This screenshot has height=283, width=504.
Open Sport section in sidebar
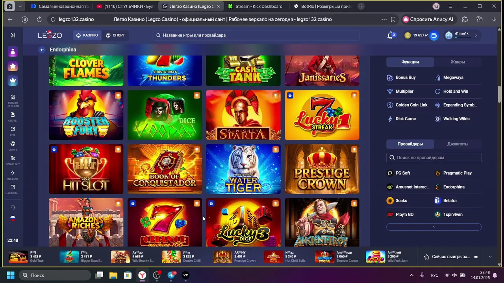pos(13,146)
